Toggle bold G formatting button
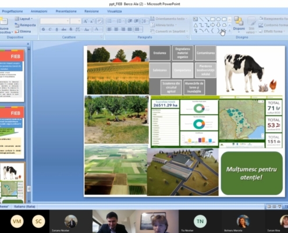The width and height of the screenshot is (288, 233). click(43, 29)
